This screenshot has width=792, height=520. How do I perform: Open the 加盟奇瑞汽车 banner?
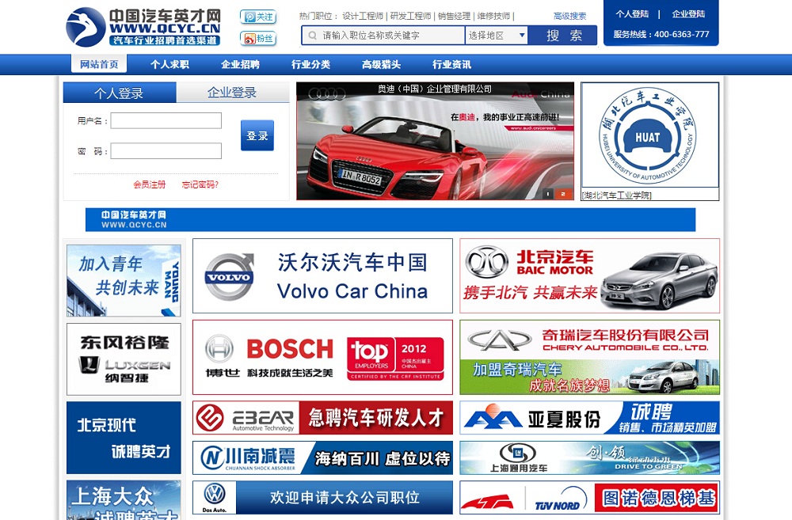point(589,377)
